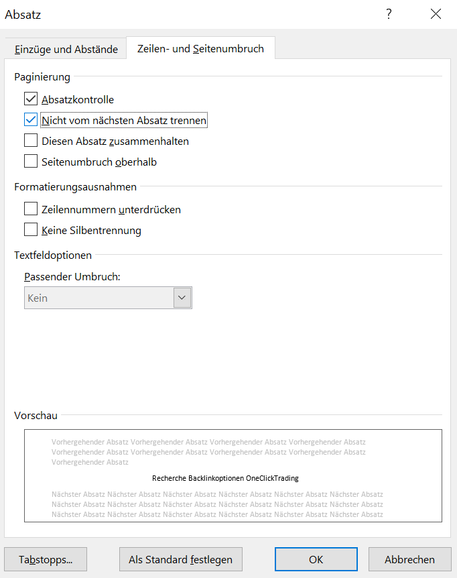Tick the Seitenumbruch oberhalb checkbox
The width and height of the screenshot is (457, 578).
[31, 162]
